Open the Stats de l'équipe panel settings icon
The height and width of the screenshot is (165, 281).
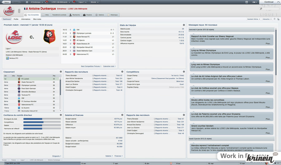pos(184,25)
